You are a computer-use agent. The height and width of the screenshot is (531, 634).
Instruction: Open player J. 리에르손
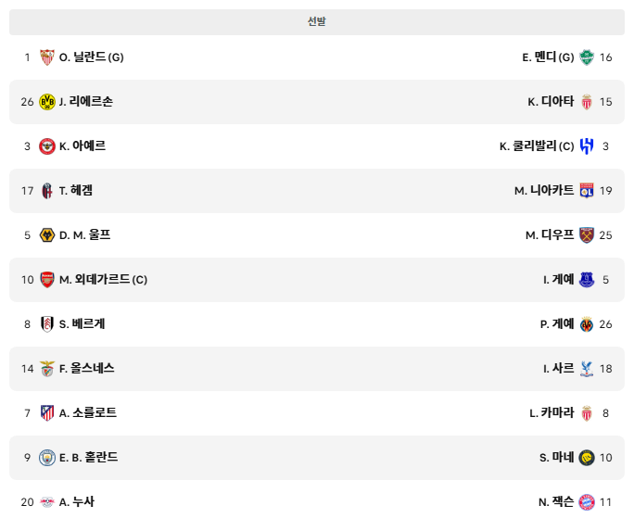pyautogui.click(x=85, y=102)
